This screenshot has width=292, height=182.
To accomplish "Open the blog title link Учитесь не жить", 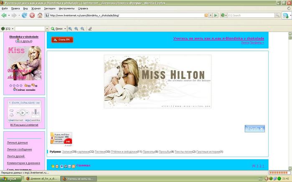I will tap(218, 38).
